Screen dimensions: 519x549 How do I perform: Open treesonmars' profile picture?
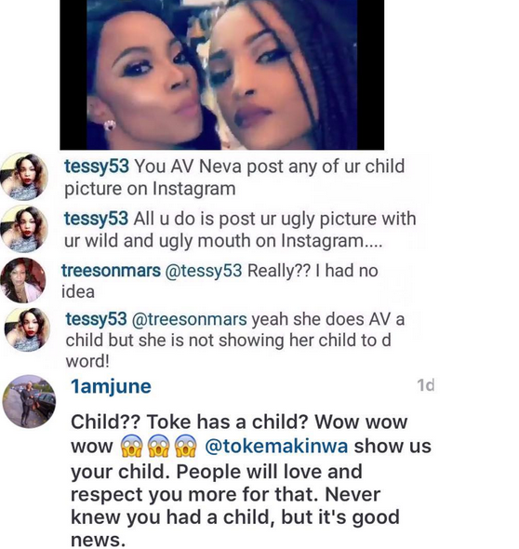click(x=23, y=280)
